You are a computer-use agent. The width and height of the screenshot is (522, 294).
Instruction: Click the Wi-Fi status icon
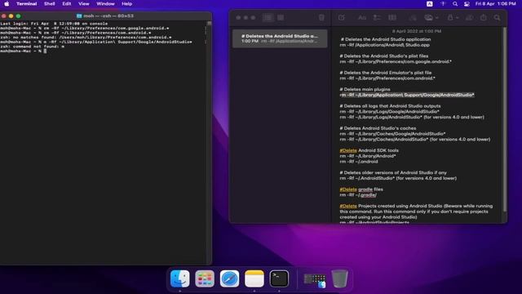pos(443,4)
